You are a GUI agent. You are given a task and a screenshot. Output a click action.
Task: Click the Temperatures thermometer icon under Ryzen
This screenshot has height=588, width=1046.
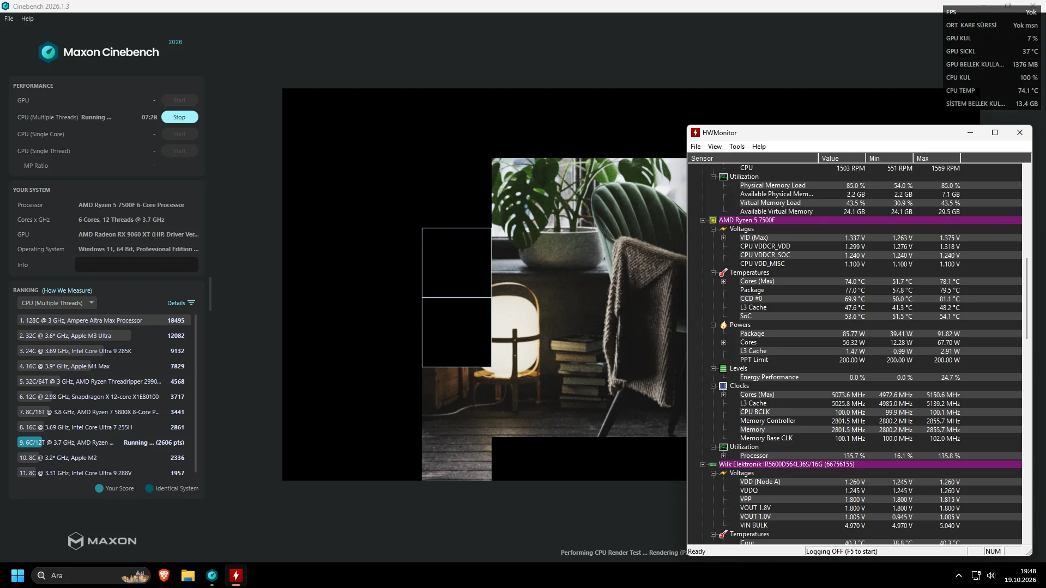(723, 272)
